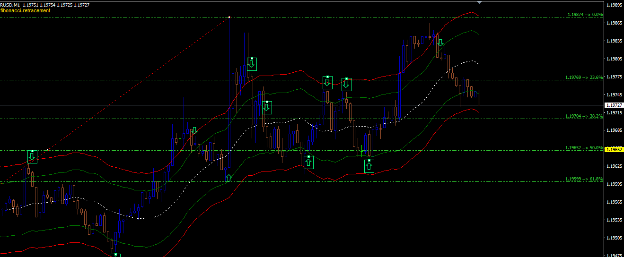Click the 1.19745 price axis label

coord(615,95)
